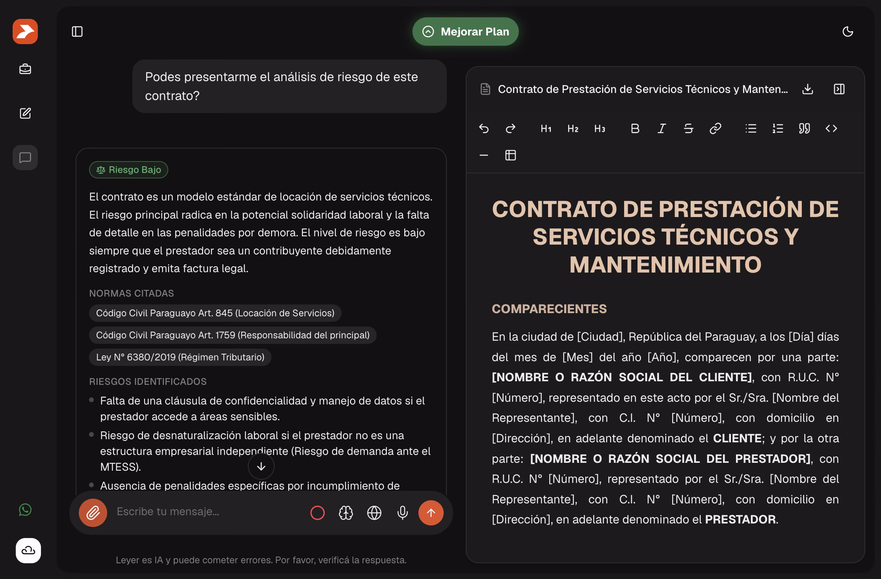
Task: Undo last edit in document
Action: 484,128
